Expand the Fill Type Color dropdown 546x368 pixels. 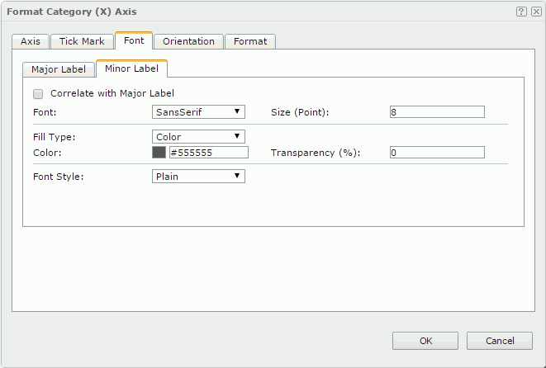tap(198, 137)
